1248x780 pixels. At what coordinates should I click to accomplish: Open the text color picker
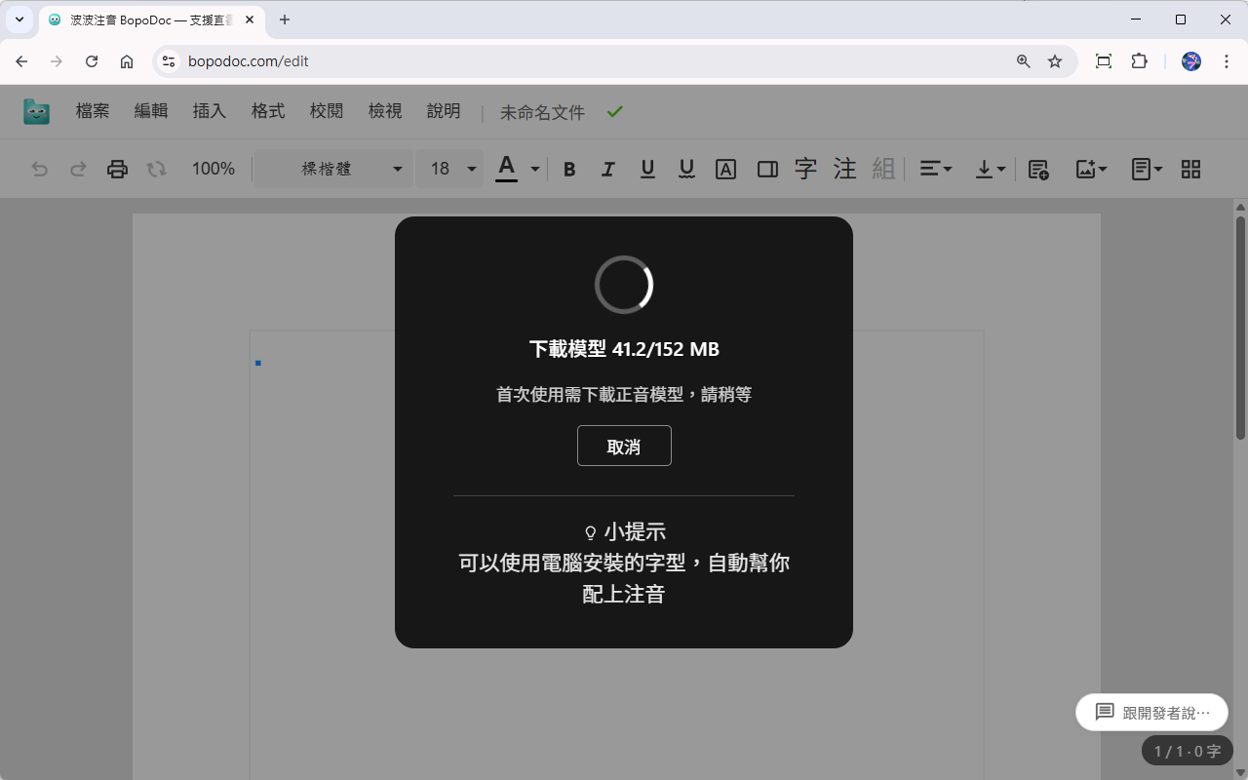[x=505, y=169]
